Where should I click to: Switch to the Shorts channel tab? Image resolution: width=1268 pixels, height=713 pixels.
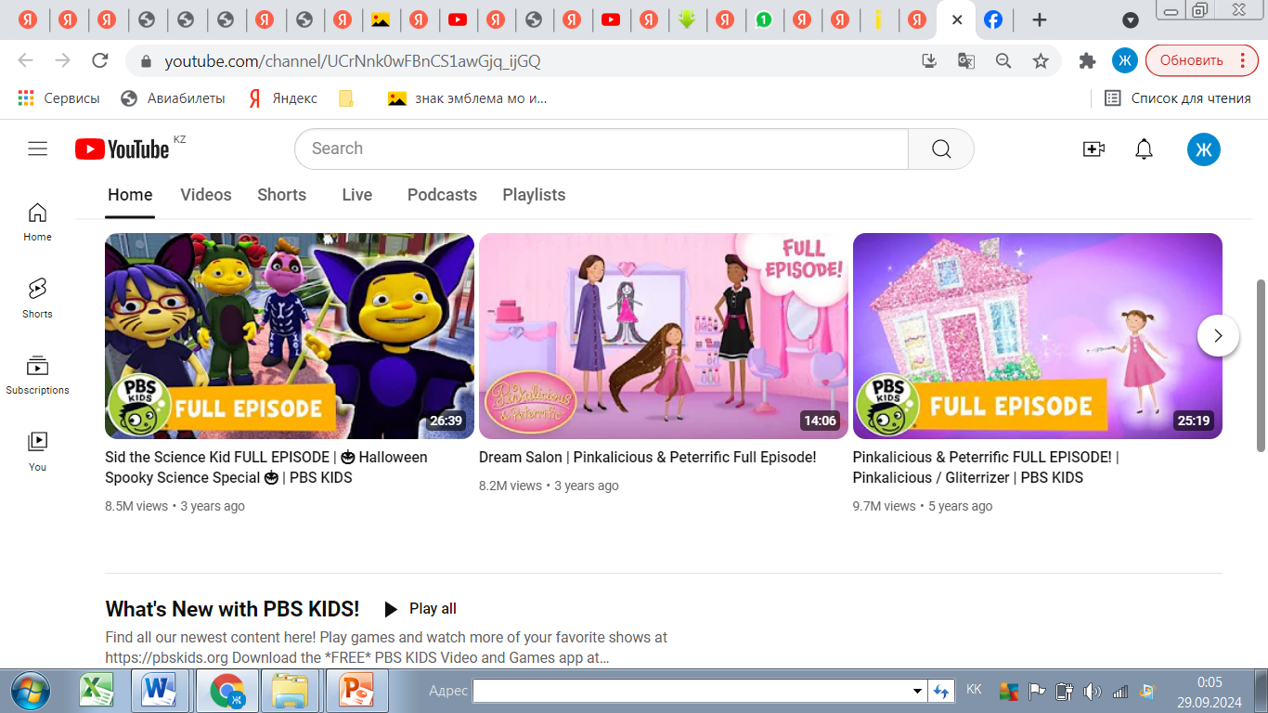(x=282, y=195)
